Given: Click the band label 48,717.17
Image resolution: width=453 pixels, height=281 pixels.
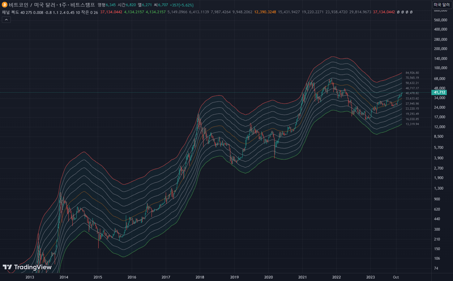Looking at the screenshot, I should (412, 88).
